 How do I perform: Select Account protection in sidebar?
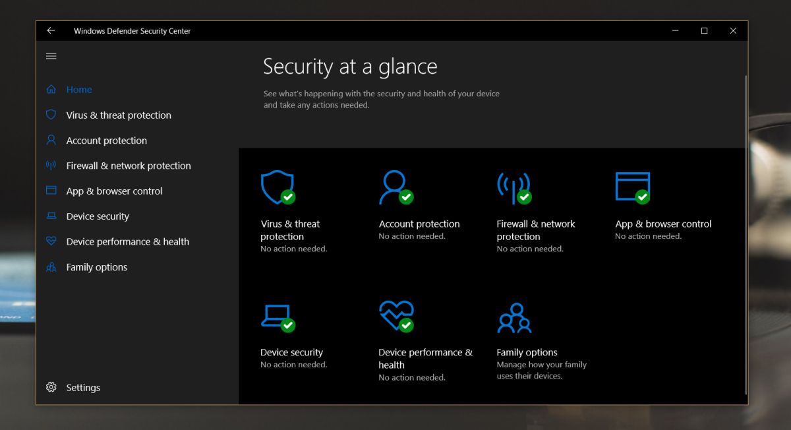coord(107,140)
